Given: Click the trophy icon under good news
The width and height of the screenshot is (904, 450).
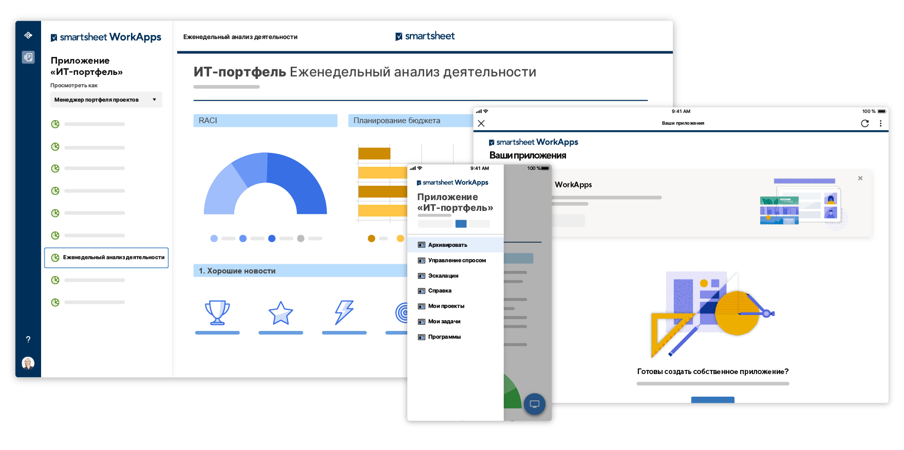Looking at the screenshot, I should [x=217, y=312].
